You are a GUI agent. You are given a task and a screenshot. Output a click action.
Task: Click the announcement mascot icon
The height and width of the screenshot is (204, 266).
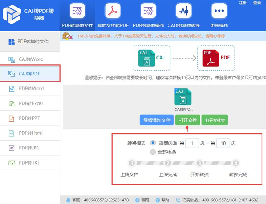click(67, 36)
